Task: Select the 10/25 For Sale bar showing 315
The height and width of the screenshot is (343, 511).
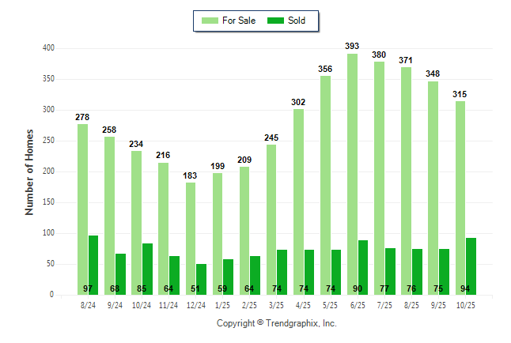Action: pyautogui.click(x=460, y=198)
